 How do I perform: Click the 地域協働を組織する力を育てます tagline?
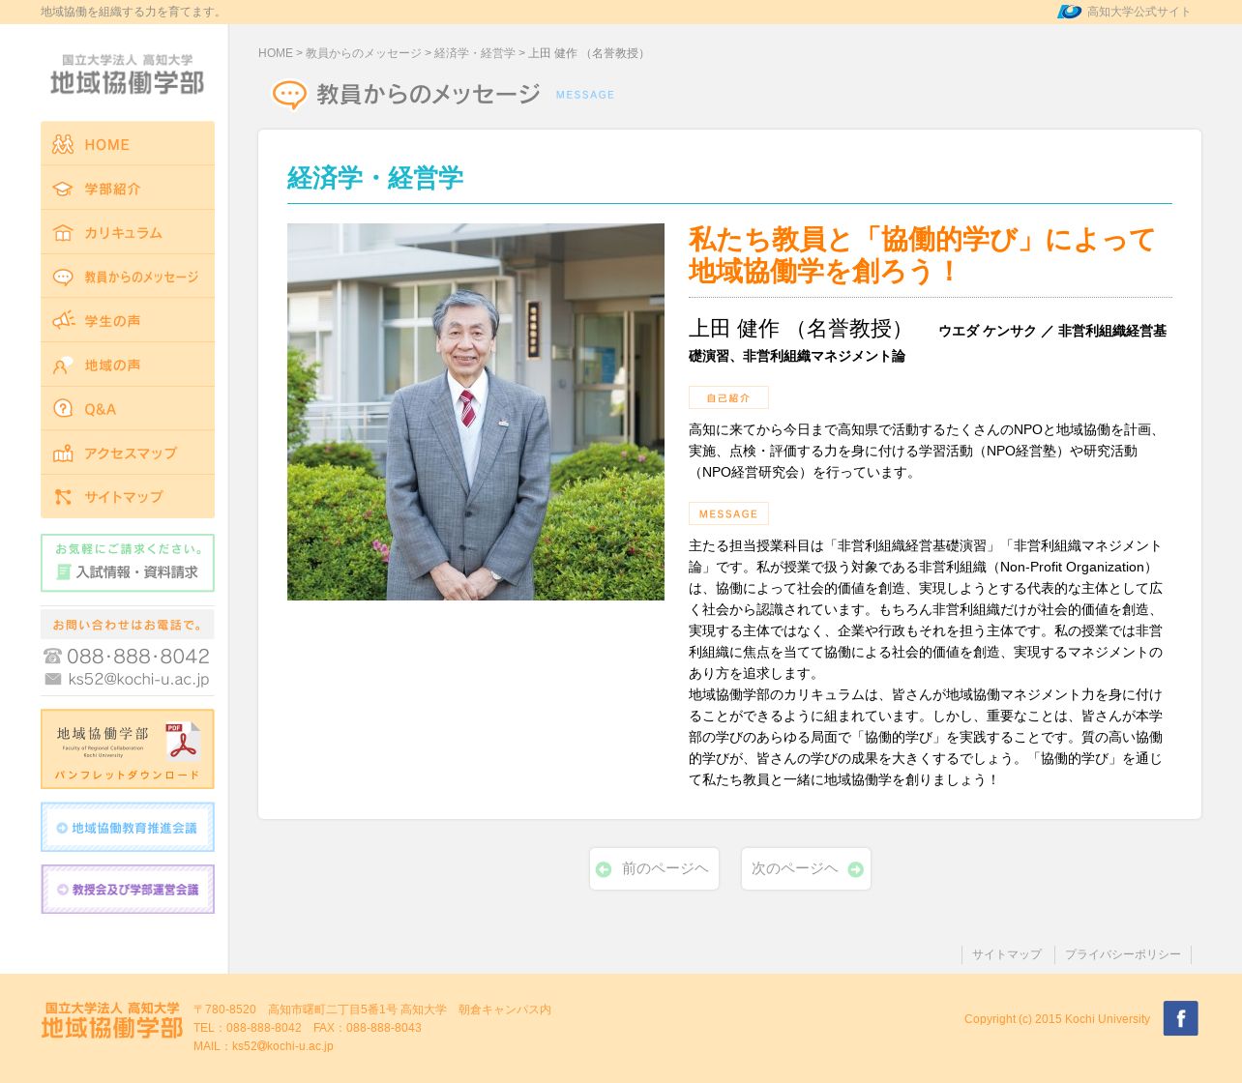coord(133,12)
